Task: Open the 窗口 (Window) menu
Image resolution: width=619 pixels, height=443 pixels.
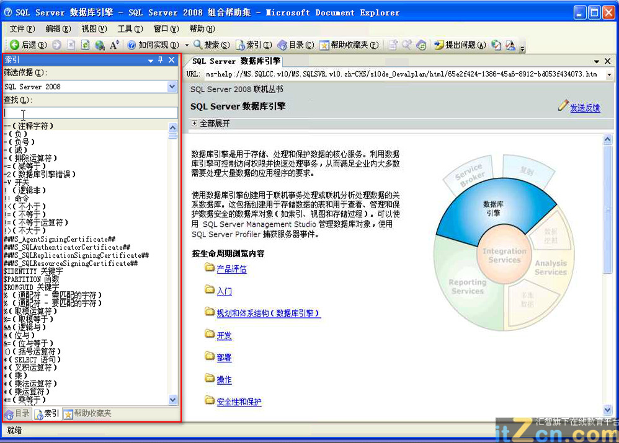Action: click(x=166, y=29)
